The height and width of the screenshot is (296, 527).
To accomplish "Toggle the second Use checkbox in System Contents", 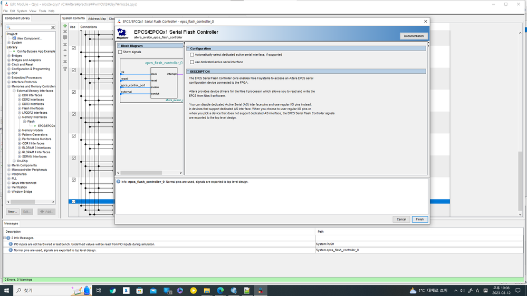I will tap(74, 70).
